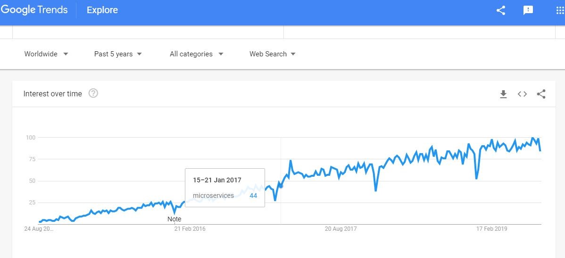The image size is (565, 258).
Task: Click the Google Trends logo
Action: [x=34, y=10]
